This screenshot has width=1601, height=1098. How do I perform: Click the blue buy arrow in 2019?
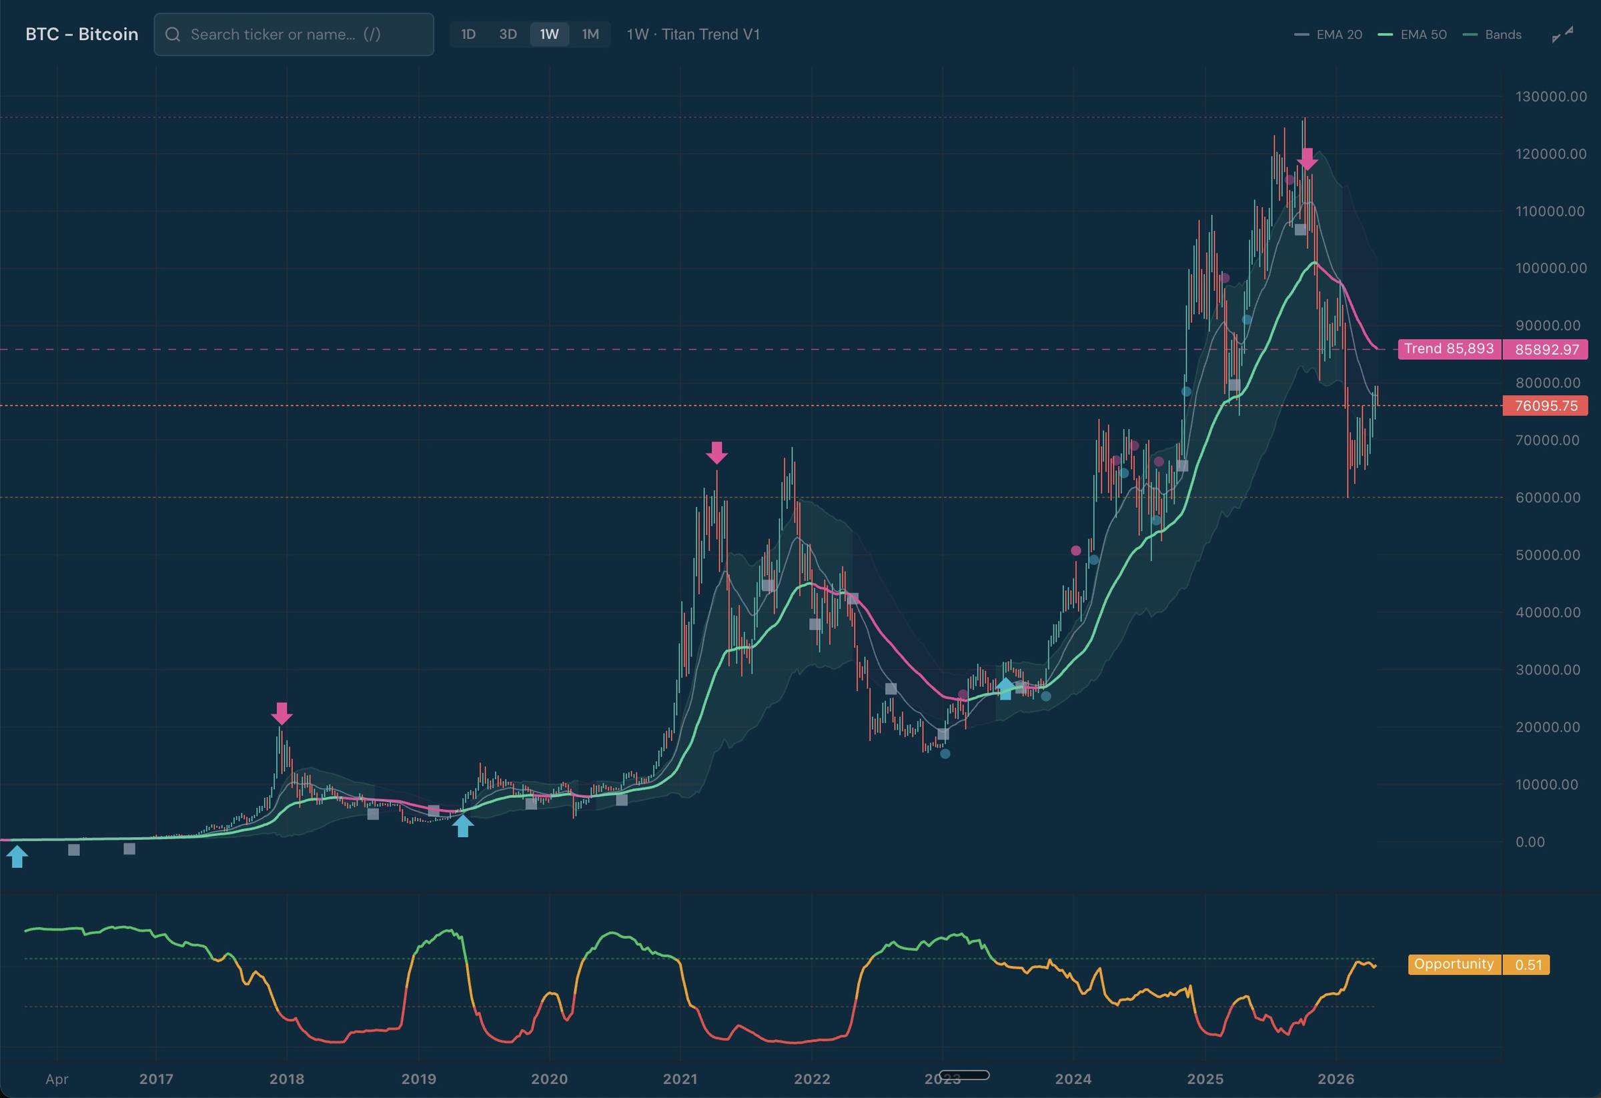(463, 825)
